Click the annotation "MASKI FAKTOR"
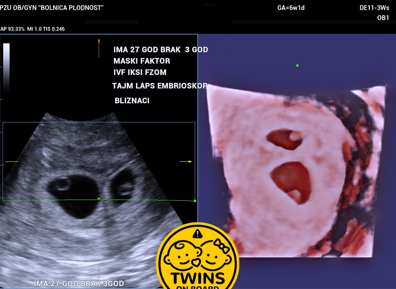 (142, 61)
